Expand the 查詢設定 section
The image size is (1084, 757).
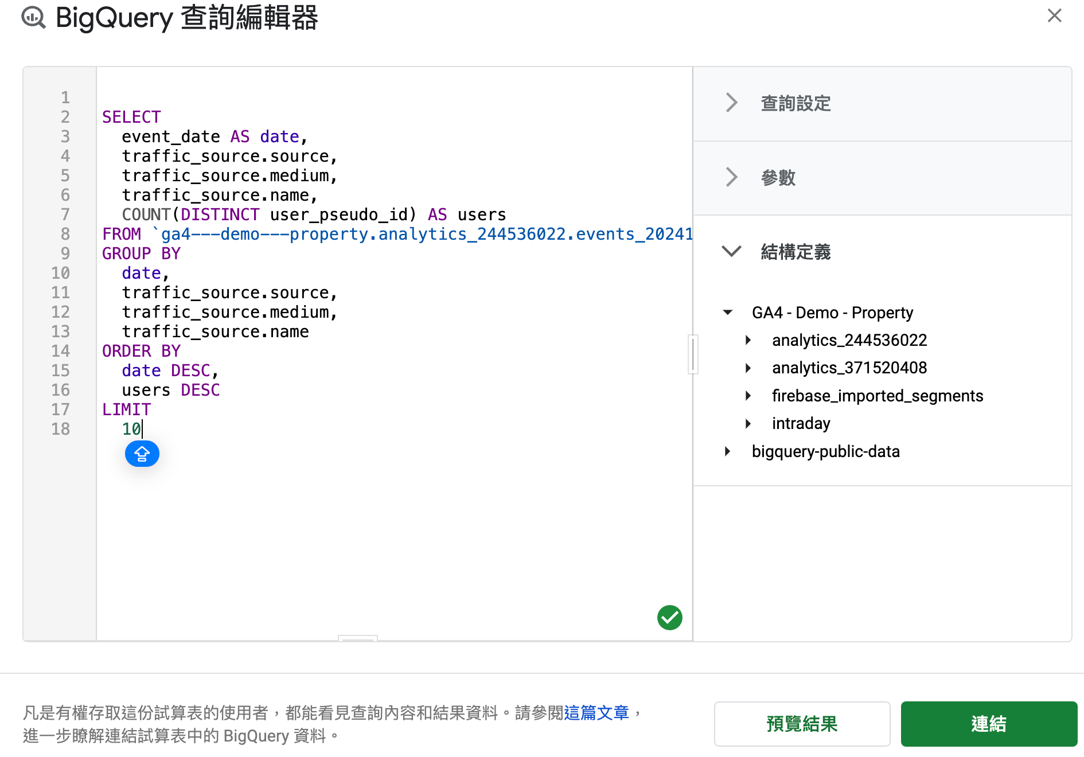(x=731, y=103)
